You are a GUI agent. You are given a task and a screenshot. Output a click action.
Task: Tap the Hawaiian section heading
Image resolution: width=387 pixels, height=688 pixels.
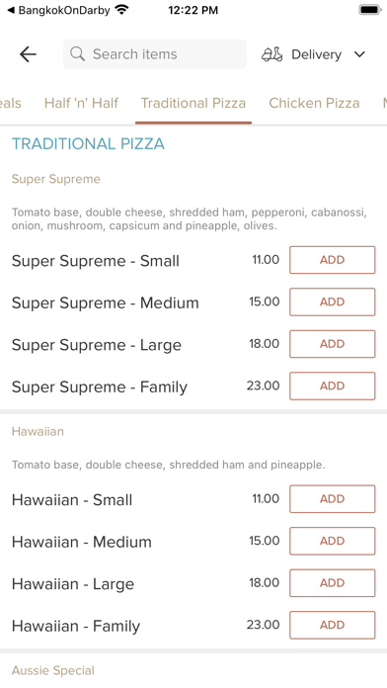(x=38, y=431)
